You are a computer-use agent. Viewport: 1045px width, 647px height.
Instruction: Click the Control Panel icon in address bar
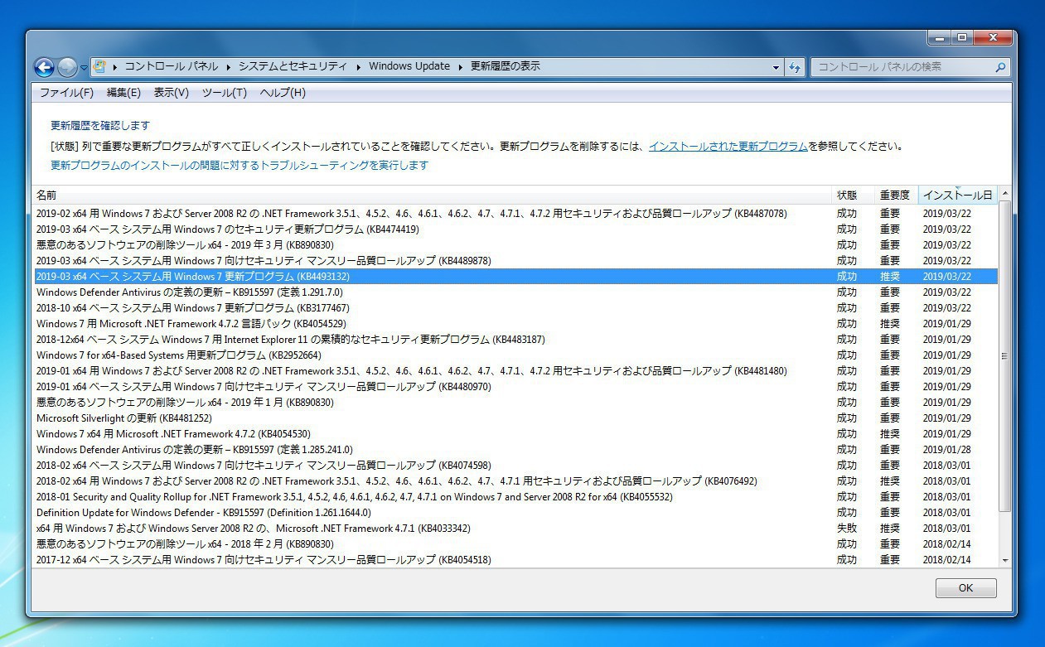pyautogui.click(x=99, y=66)
